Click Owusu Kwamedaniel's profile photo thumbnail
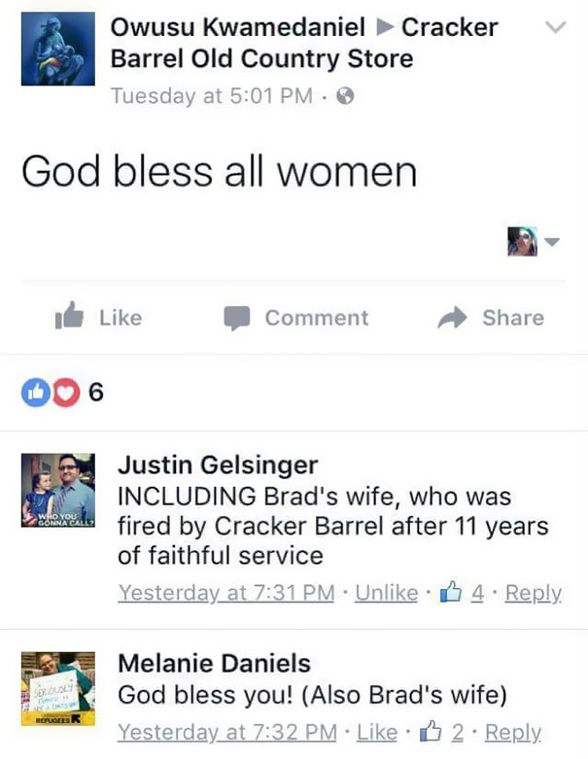Viewport: 588px width, 759px height. tap(57, 49)
